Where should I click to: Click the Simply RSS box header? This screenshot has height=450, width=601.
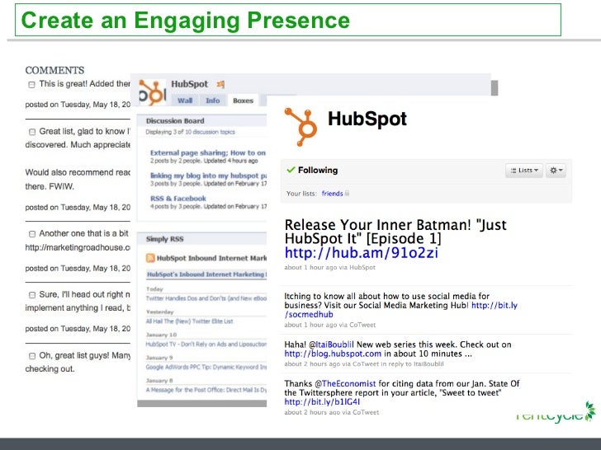pyautogui.click(x=201, y=239)
